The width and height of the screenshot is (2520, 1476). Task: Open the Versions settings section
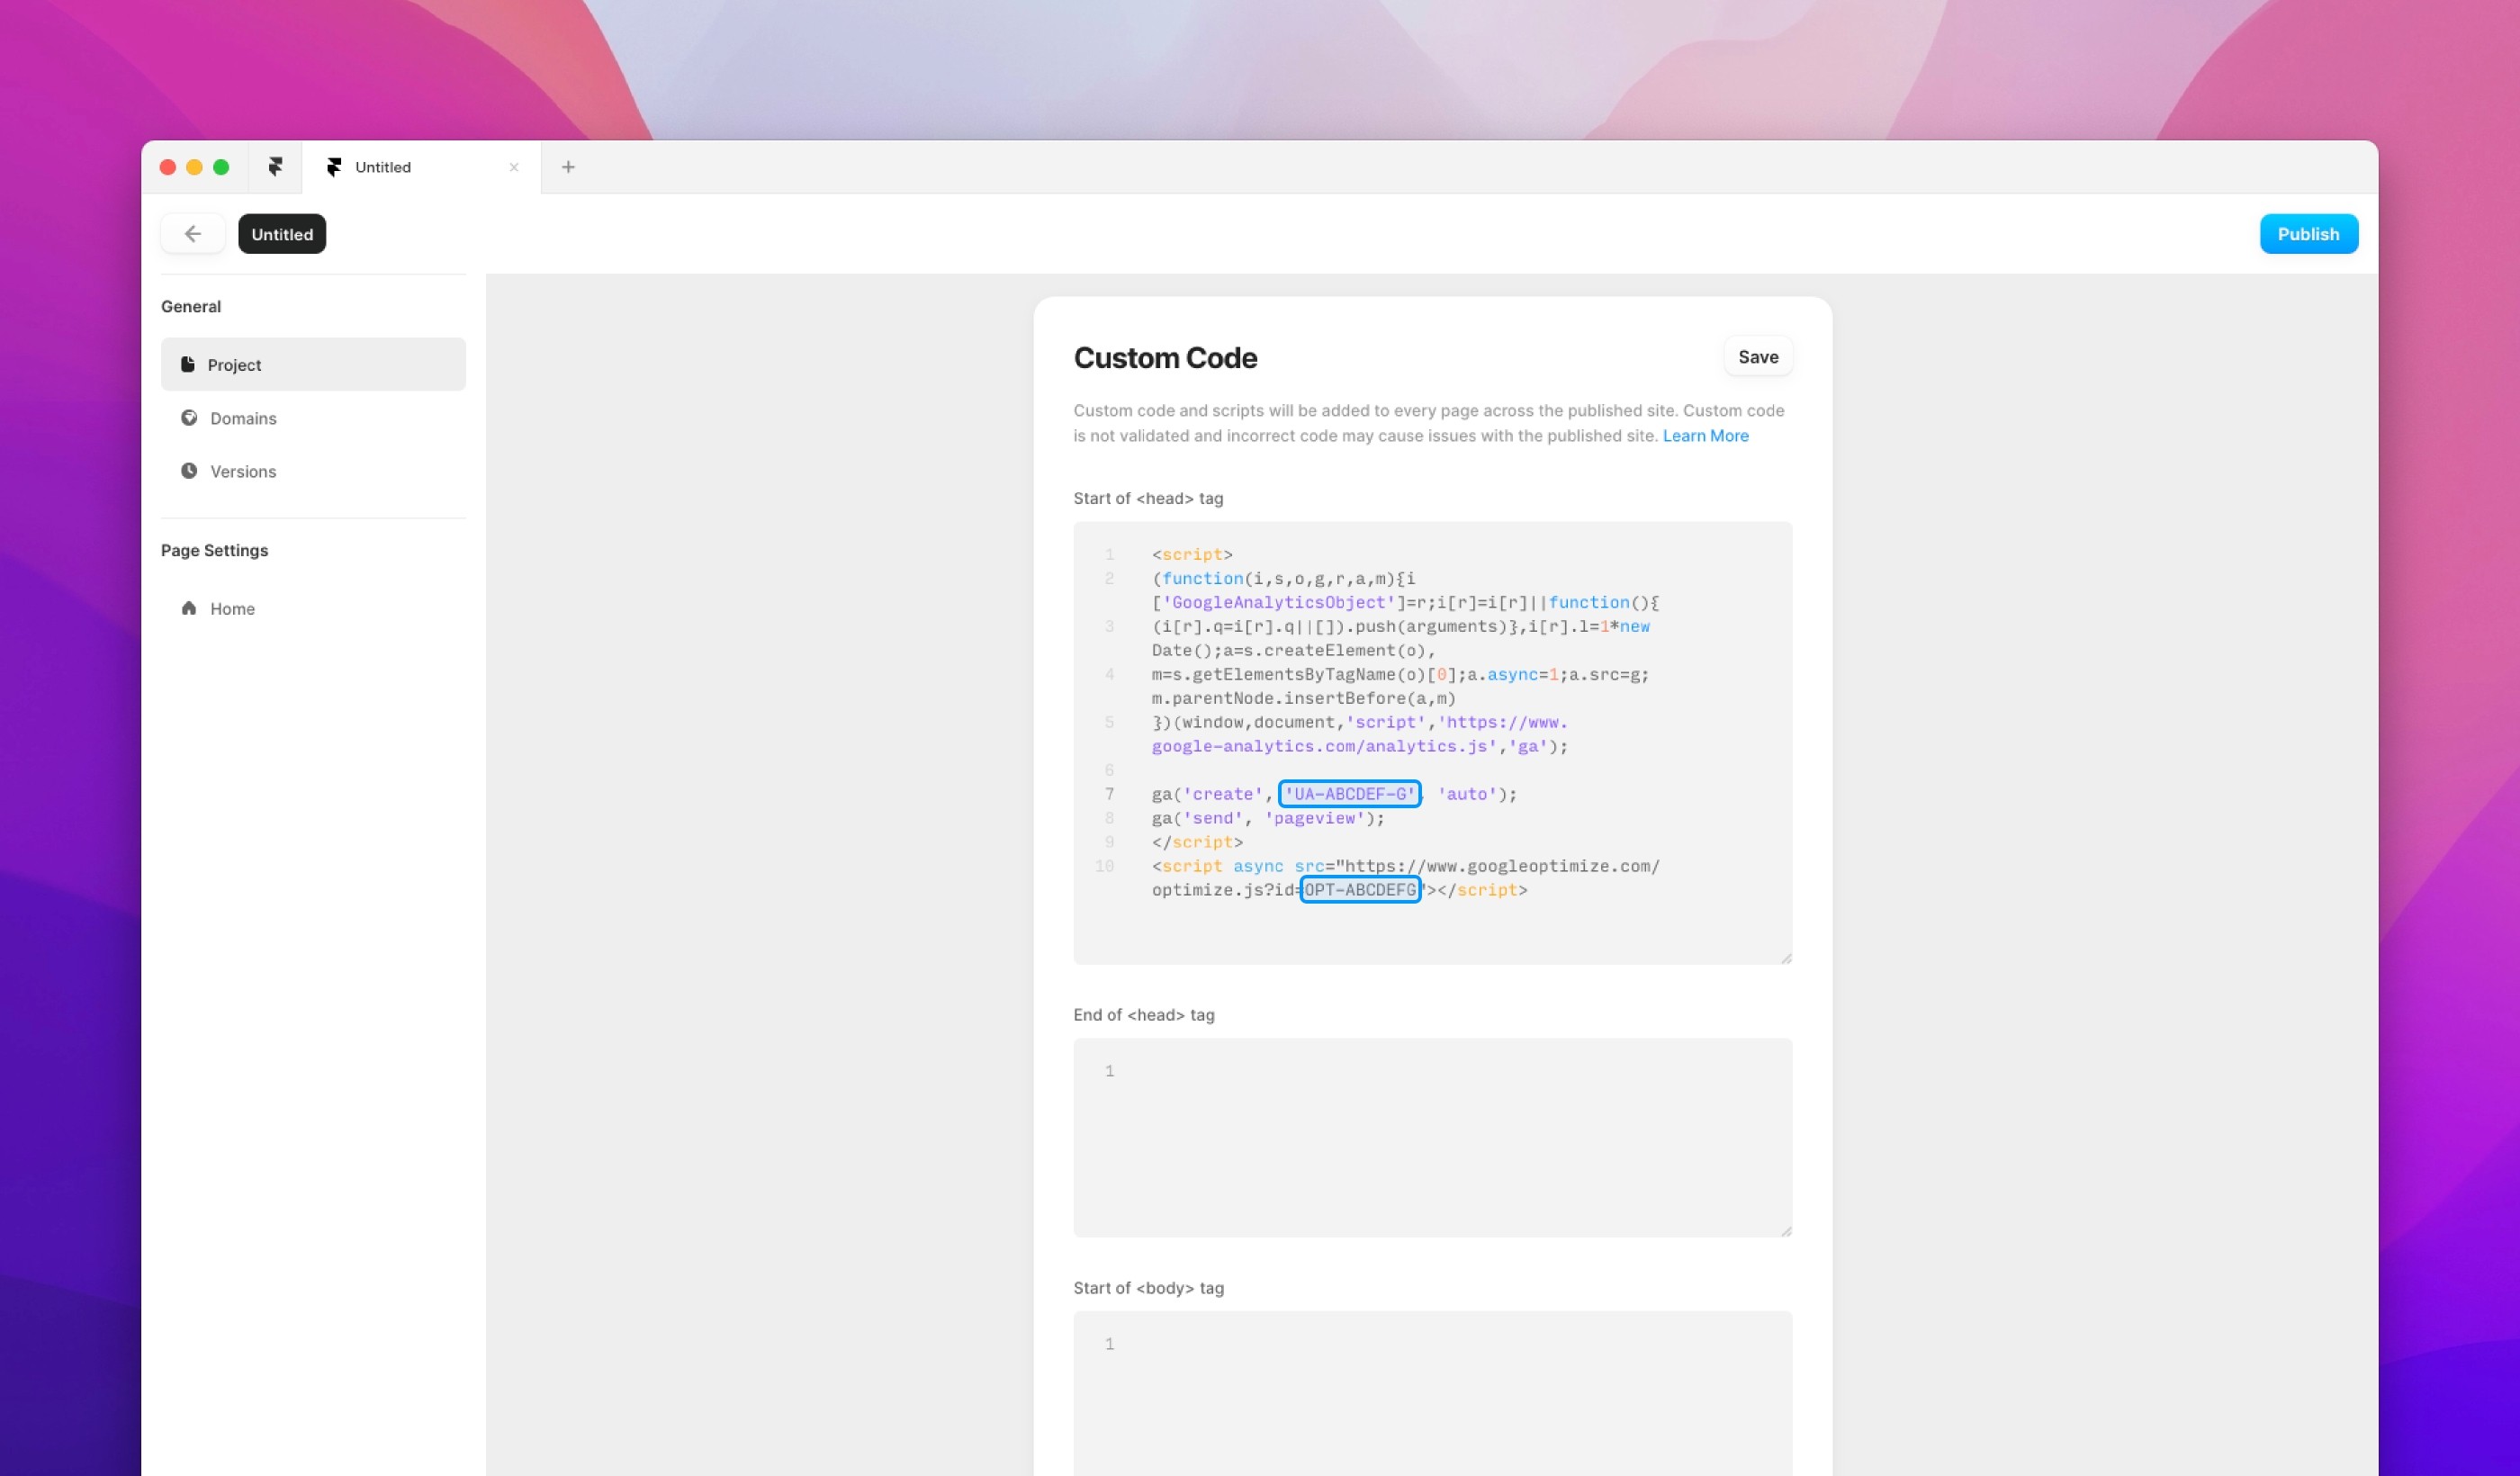[243, 471]
